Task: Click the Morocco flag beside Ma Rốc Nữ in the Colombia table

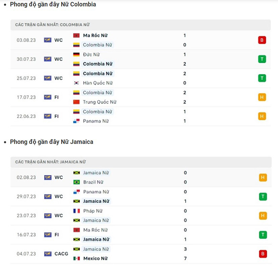Action: 76,35
